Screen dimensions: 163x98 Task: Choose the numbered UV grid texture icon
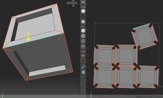click(83, 41)
